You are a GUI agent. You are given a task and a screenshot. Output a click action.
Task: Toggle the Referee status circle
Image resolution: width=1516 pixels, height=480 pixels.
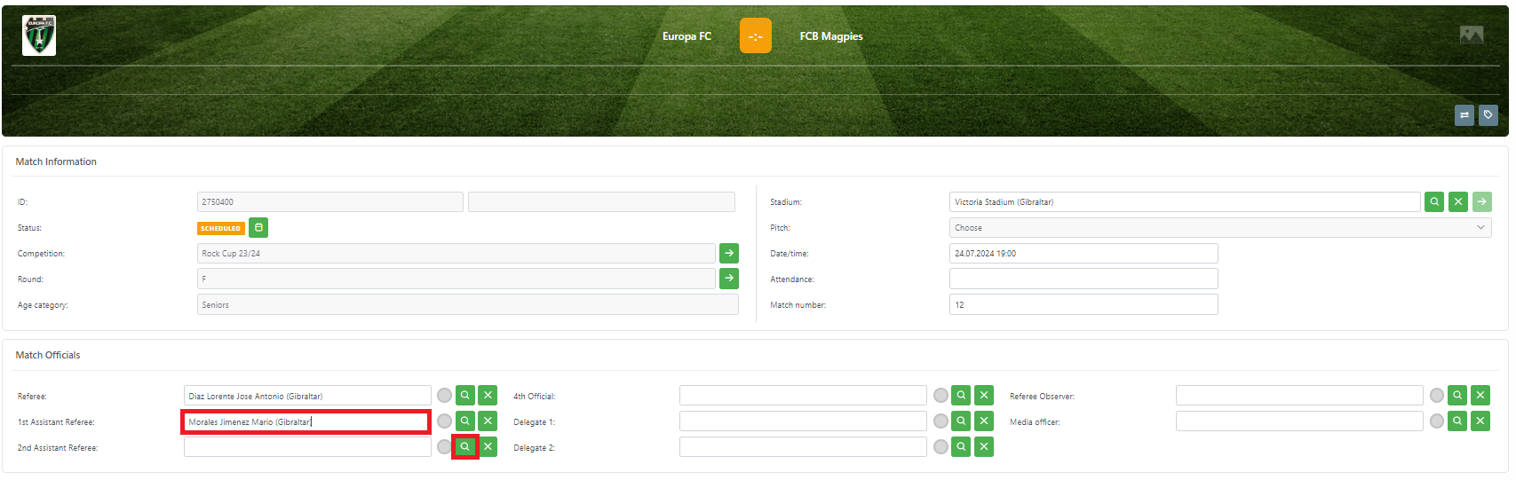(444, 396)
